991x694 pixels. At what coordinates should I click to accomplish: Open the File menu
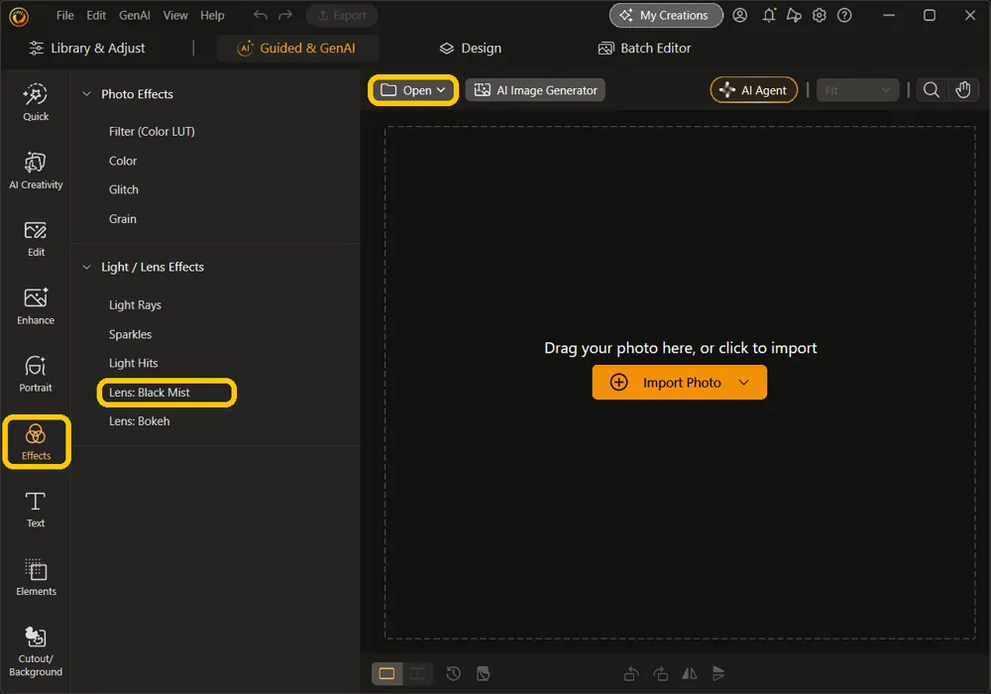tap(64, 15)
